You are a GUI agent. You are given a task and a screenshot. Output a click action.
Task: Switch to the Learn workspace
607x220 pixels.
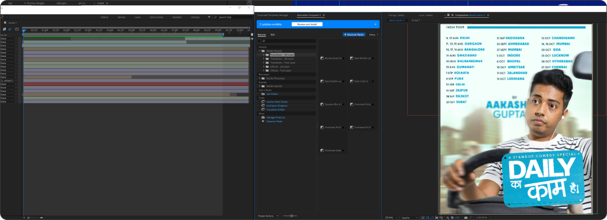138,17
